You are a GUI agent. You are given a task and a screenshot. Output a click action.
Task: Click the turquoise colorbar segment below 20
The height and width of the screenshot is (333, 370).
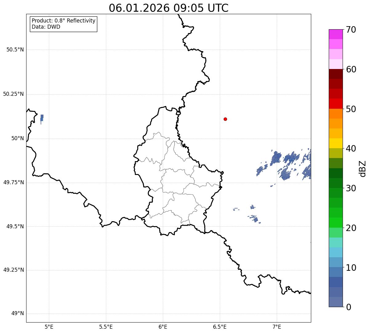[x=336, y=242]
